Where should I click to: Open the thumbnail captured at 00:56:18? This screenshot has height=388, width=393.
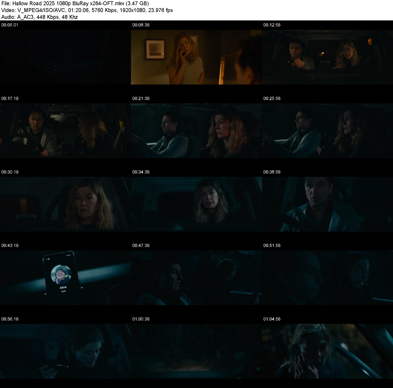coord(65,351)
